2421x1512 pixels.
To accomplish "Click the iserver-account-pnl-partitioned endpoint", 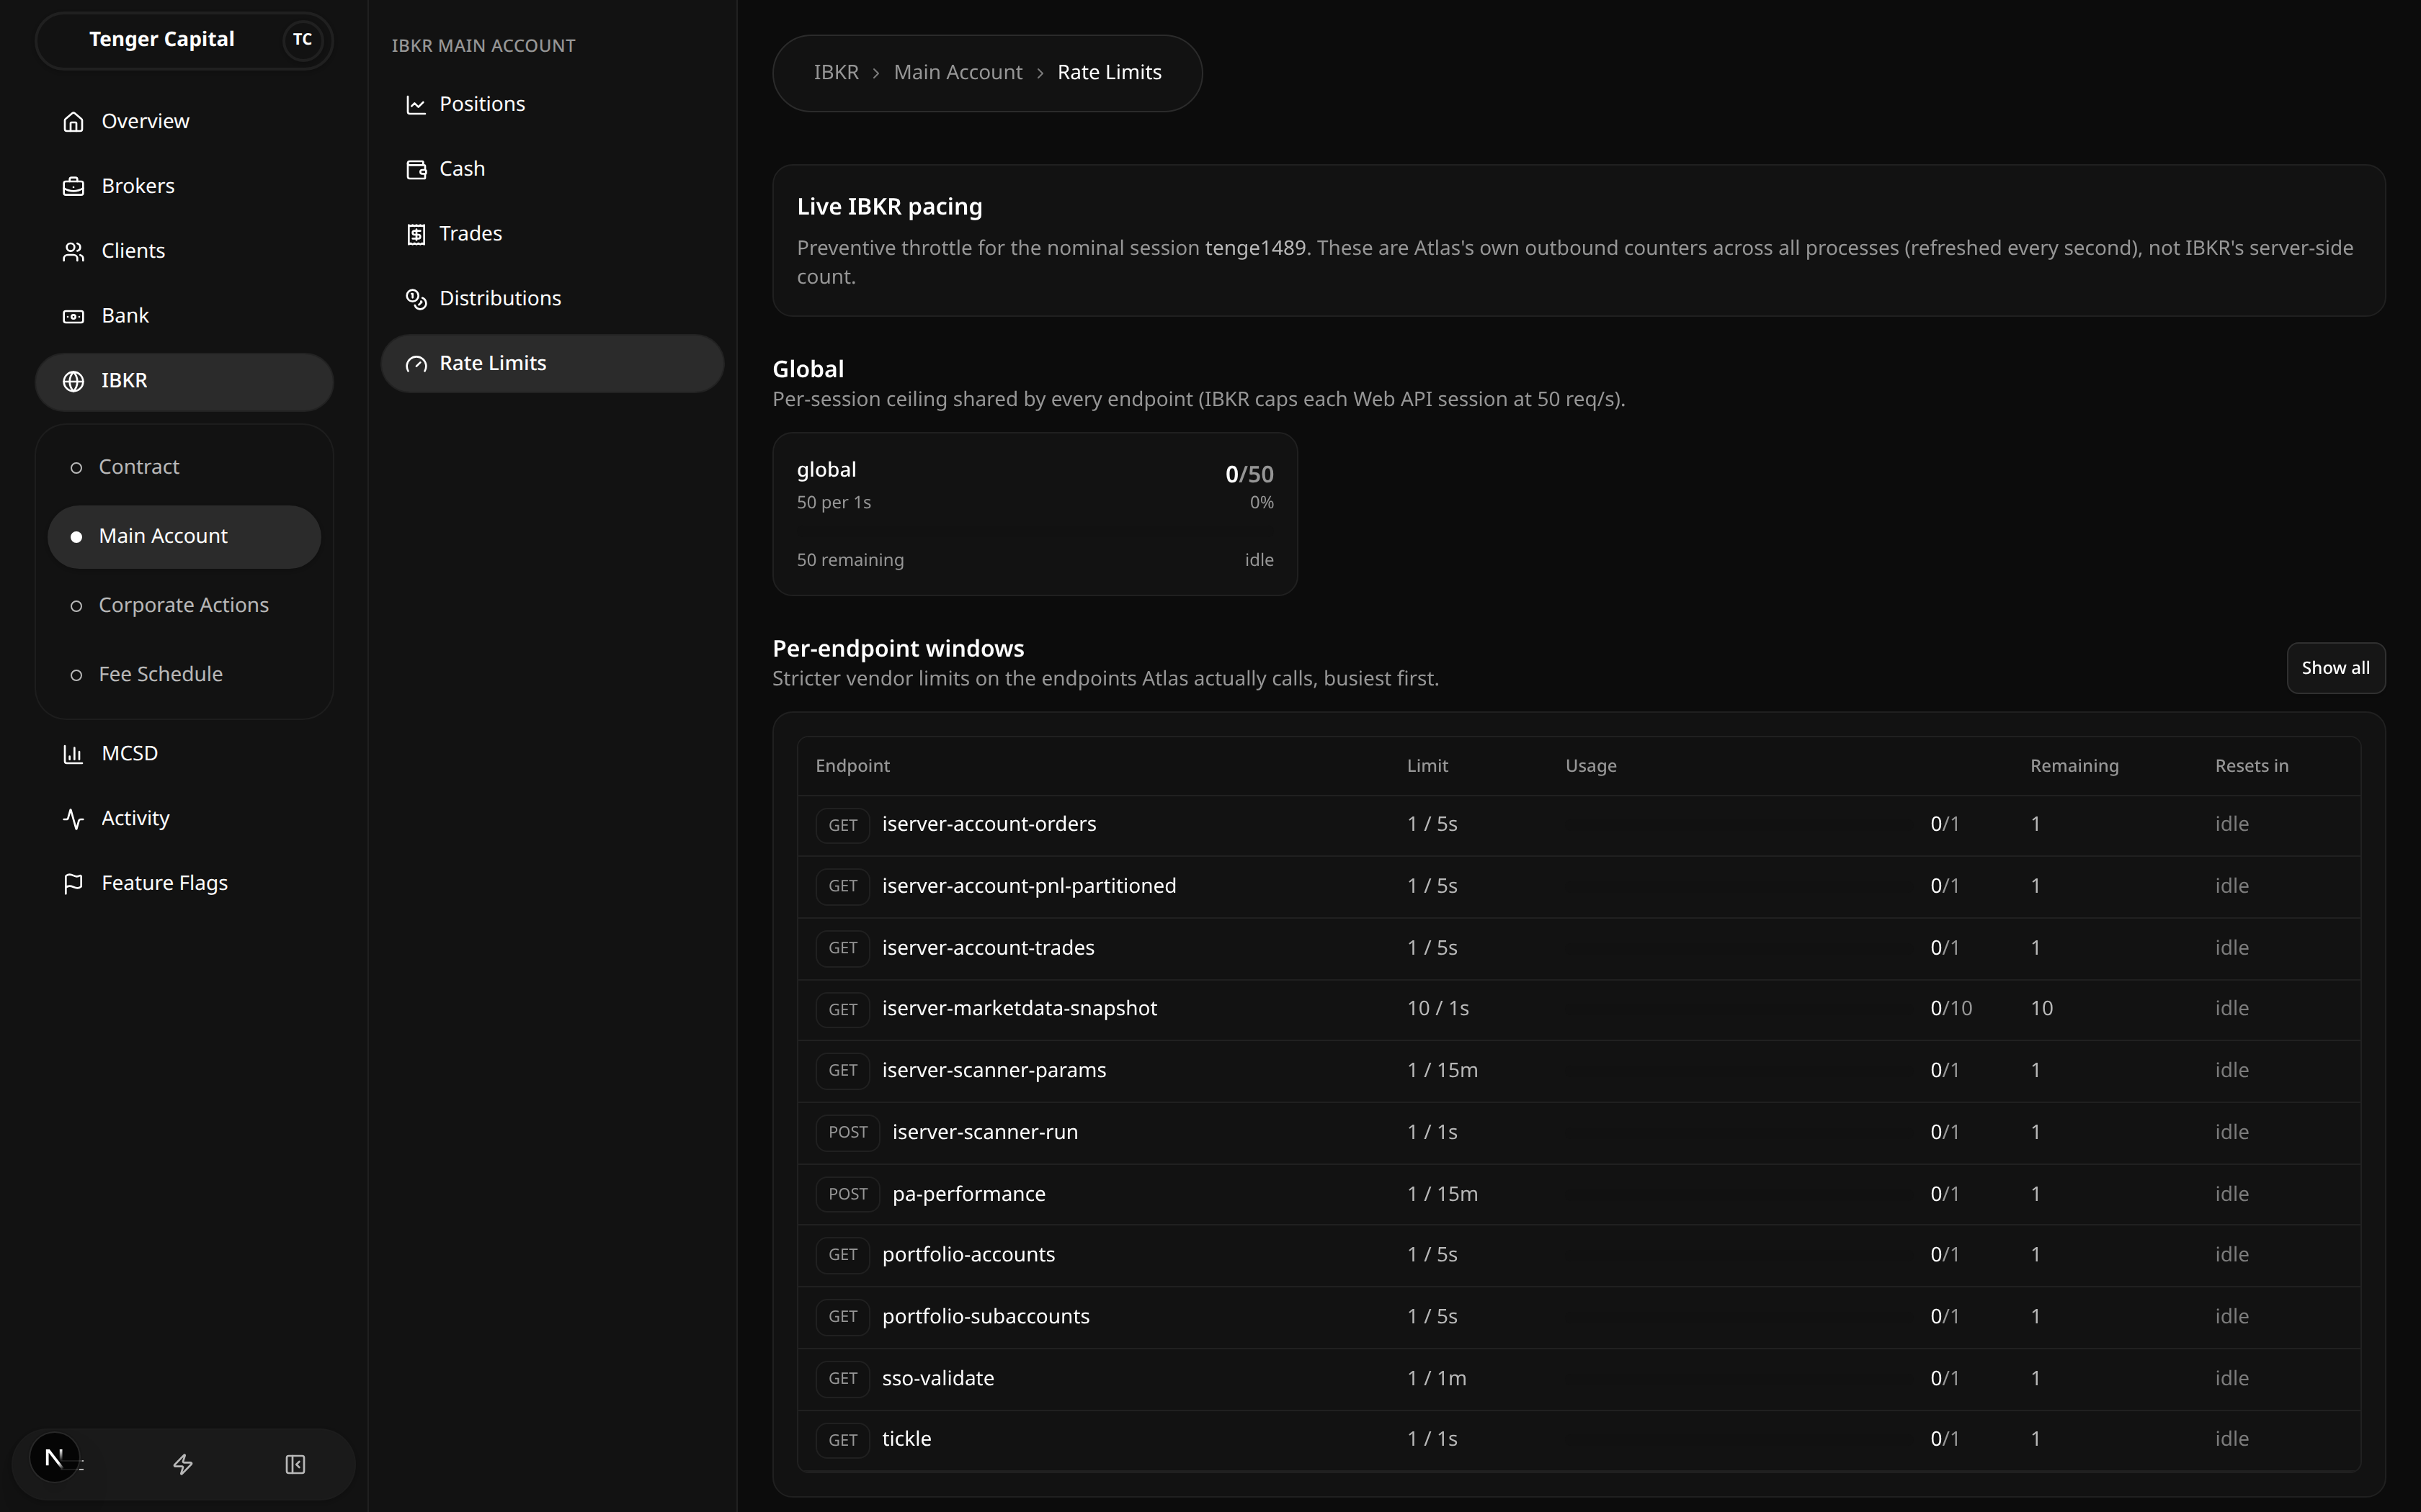I will pyautogui.click(x=1028, y=886).
